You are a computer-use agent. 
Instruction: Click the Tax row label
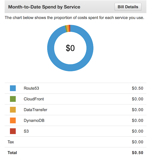(x=11, y=142)
